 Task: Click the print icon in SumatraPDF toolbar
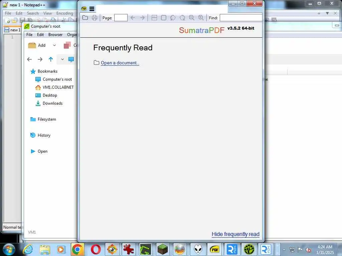[x=95, y=18]
